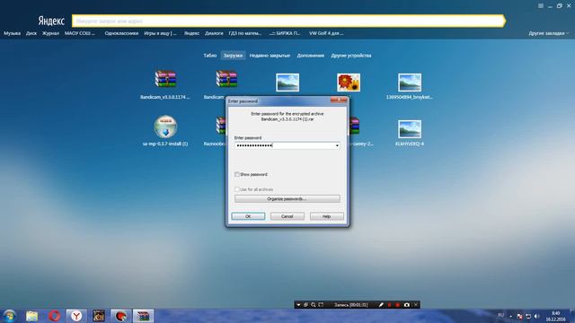
Task: Open the Диалоги bookmark
Action: pos(214,33)
